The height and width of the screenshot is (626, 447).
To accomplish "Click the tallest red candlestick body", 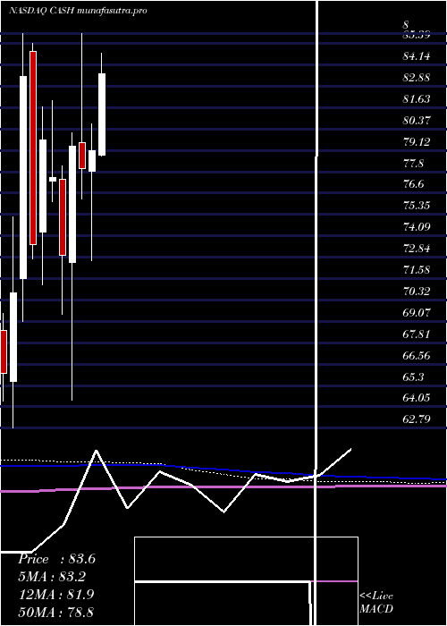I will tap(33, 148).
